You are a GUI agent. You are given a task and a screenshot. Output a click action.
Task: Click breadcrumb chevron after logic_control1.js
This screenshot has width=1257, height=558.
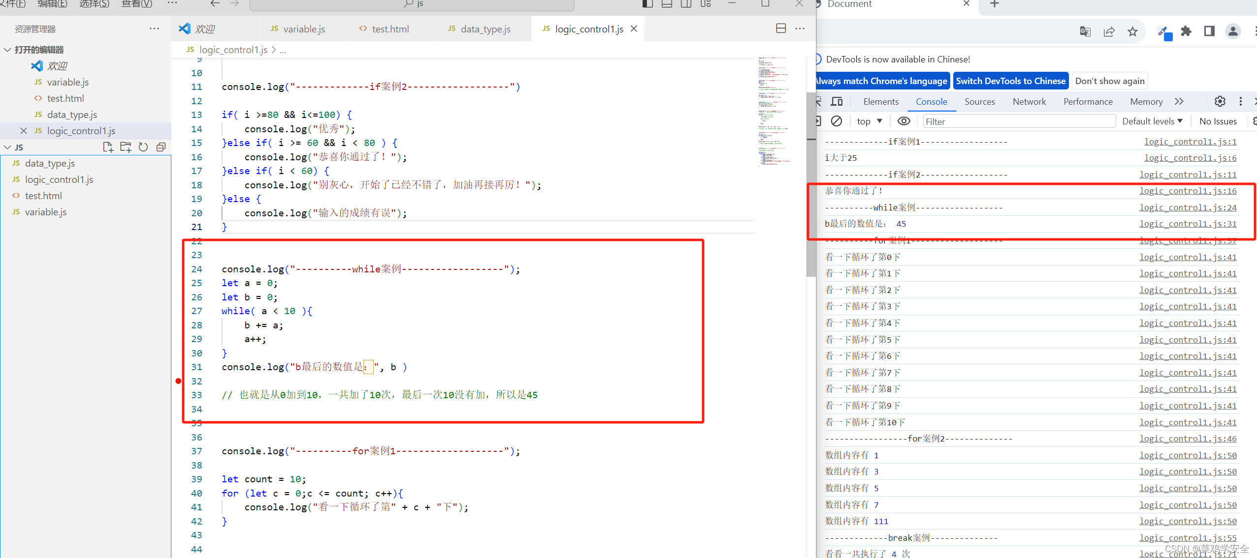pyautogui.click(x=274, y=50)
